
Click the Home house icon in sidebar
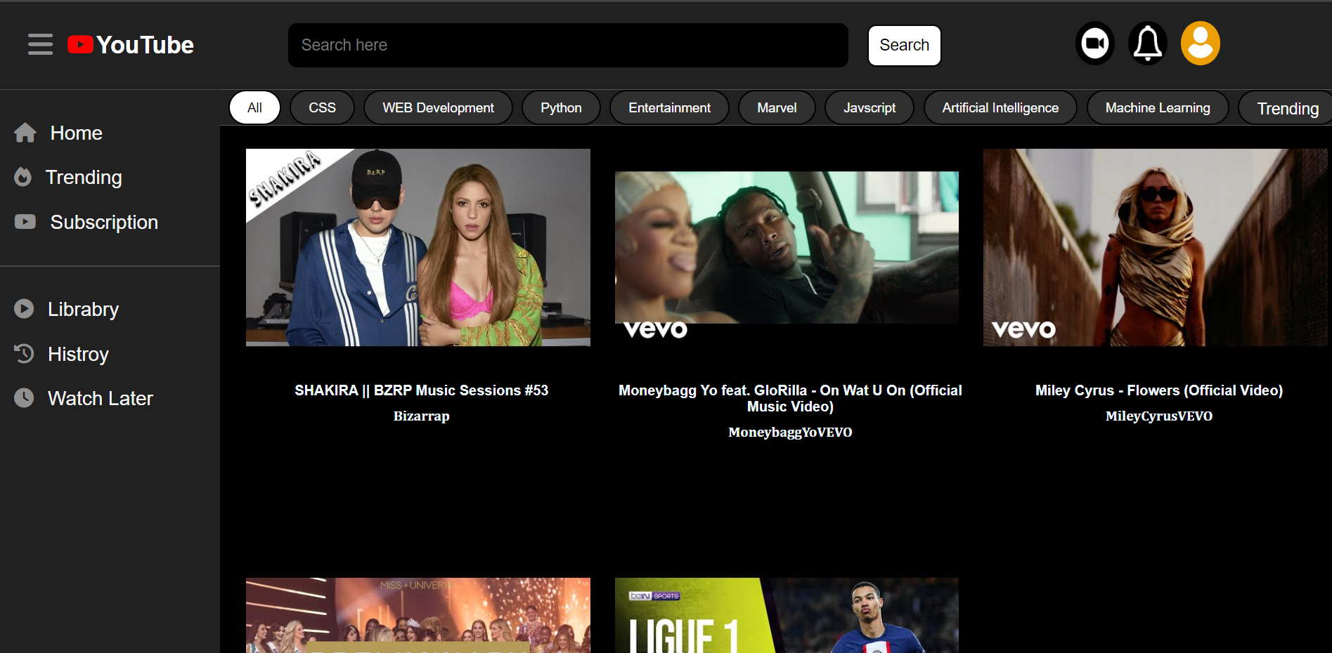pos(25,133)
